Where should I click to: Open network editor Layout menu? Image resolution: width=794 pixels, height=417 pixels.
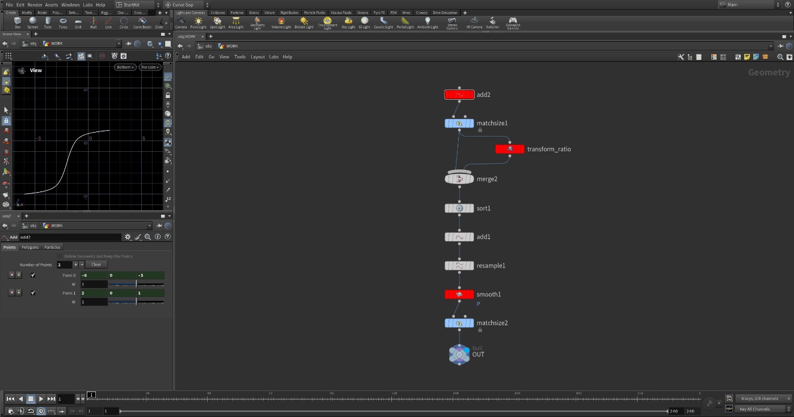(x=257, y=57)
